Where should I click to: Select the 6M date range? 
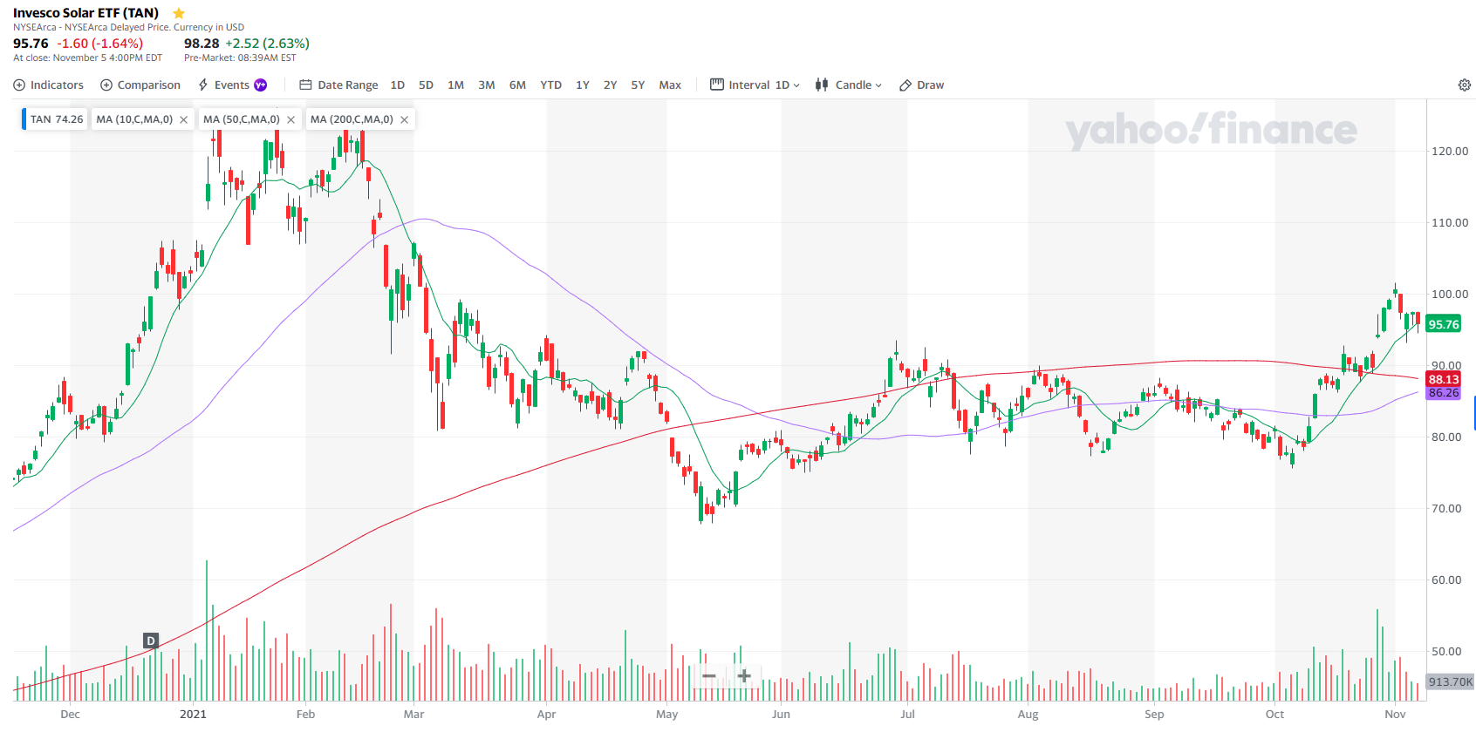[x=517, y=85]
